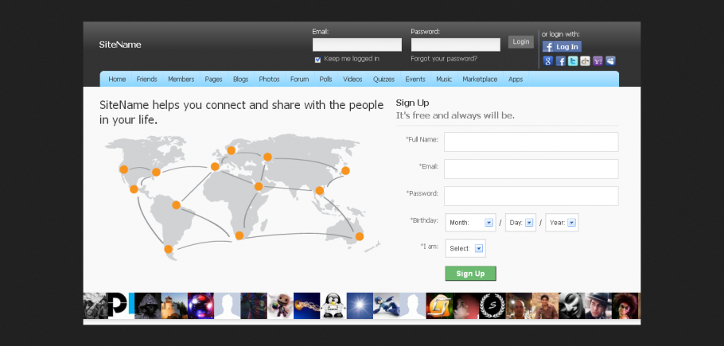Select the Windows Live messenger login icon
This screenshot has width=724, height=346.
pos(610,61)
